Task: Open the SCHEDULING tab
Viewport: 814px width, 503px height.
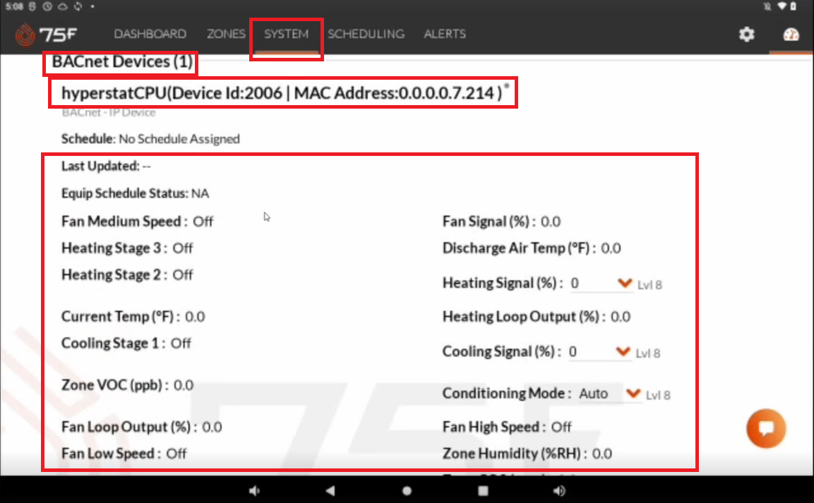Action: 366,35
